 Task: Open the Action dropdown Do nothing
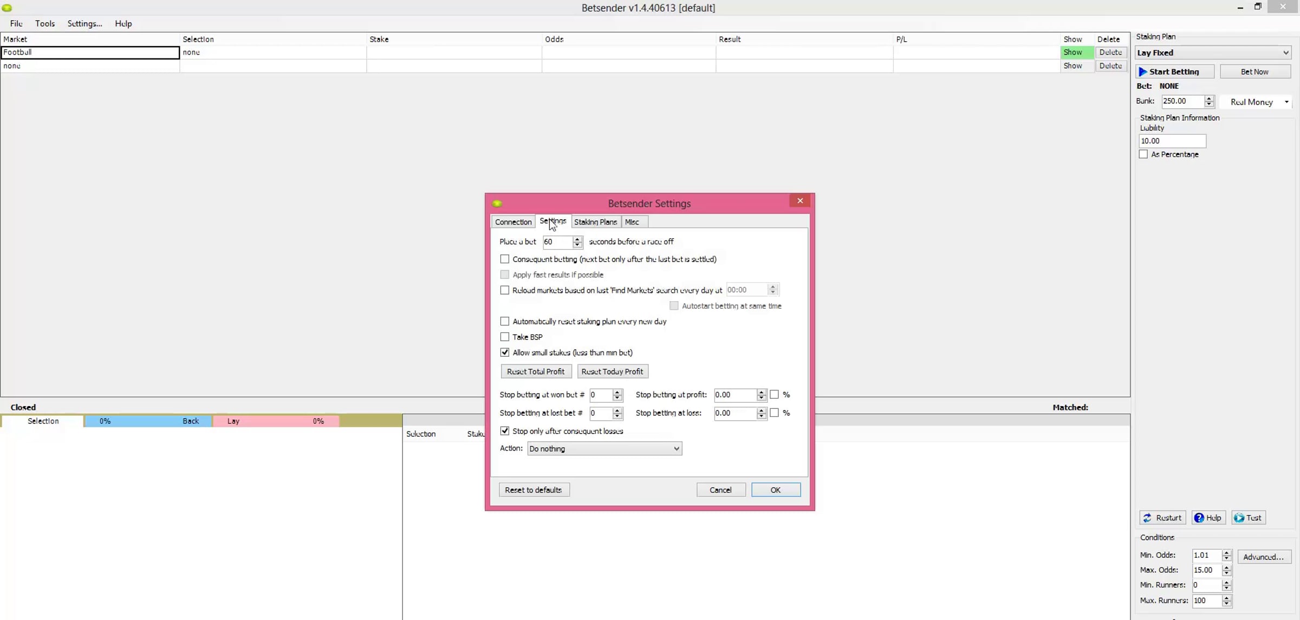click(x=604, y=448)
